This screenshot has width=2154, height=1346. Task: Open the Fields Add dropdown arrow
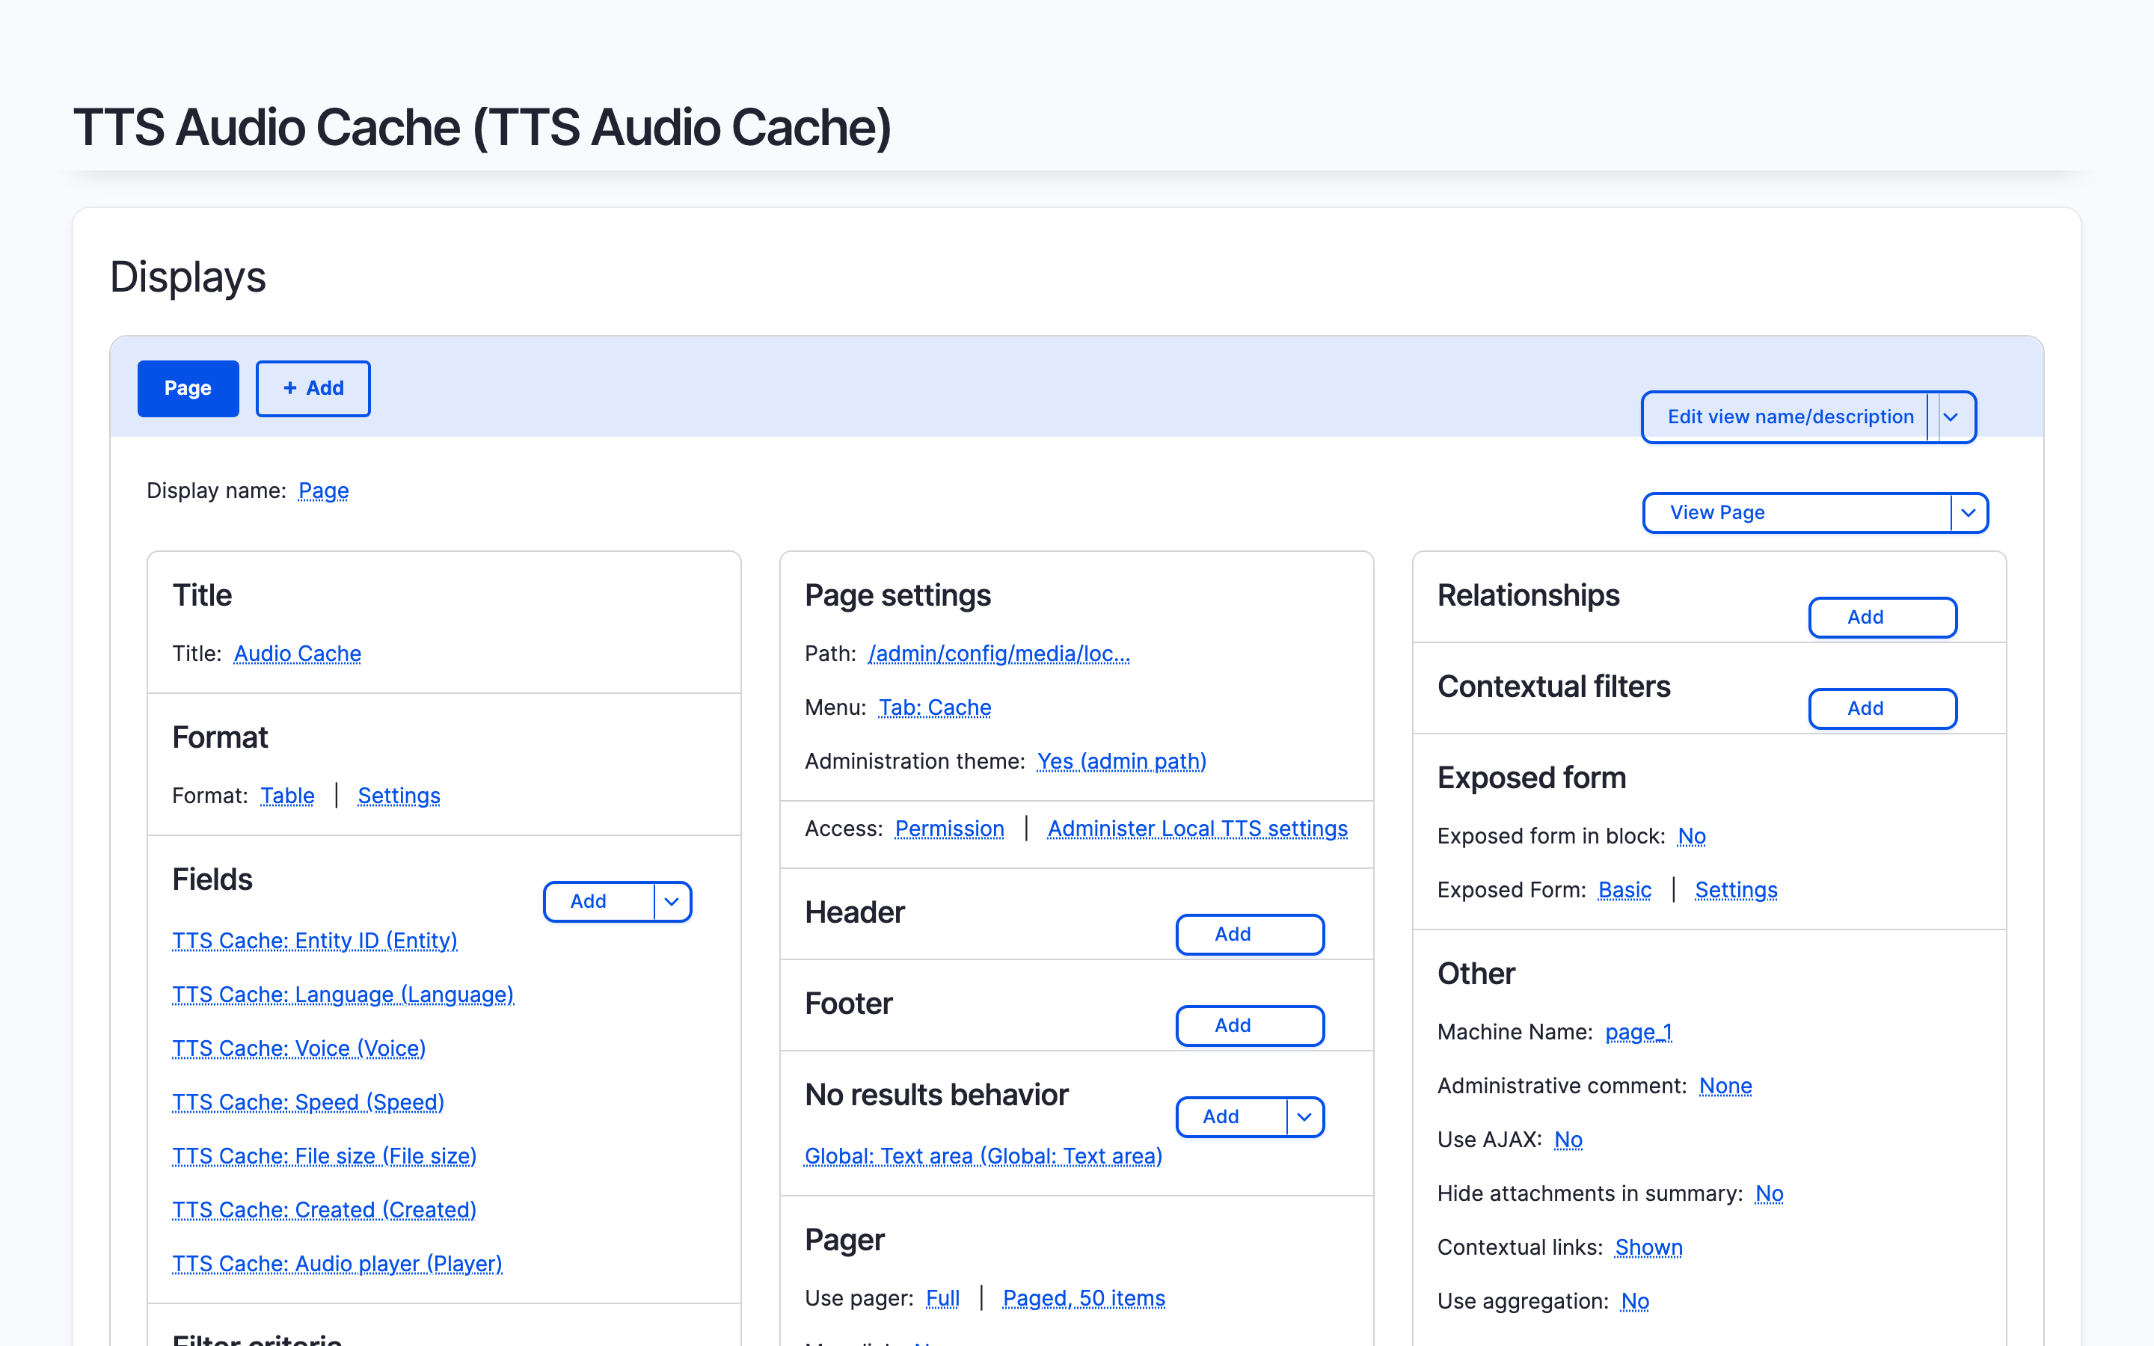point(672,902)
